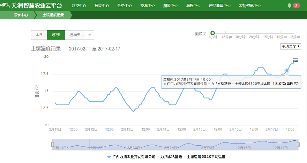Click the 土壤温度记录 breadcrumb item
307x163 pixels.
53,15
